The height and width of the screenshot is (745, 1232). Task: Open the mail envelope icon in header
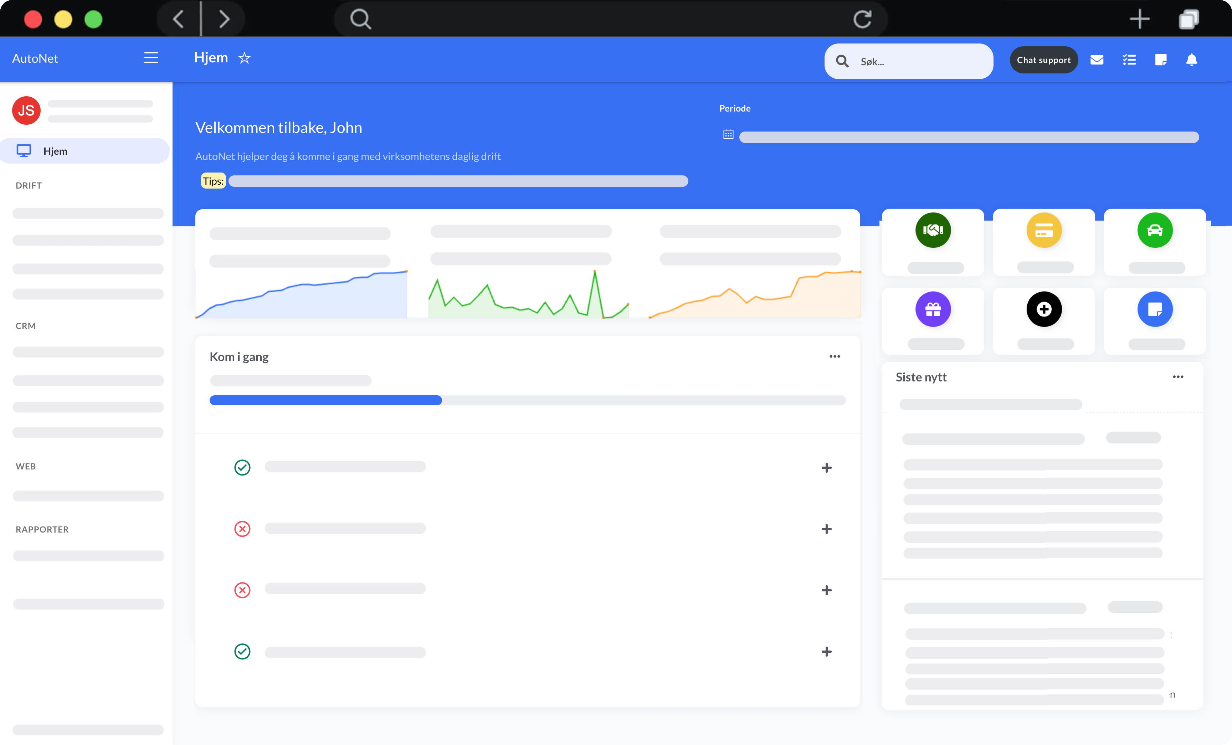pyautogui.click(x=1097, y=60)
